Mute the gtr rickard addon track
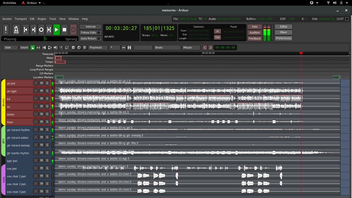 pyautogui.click(x=41, y=137)
